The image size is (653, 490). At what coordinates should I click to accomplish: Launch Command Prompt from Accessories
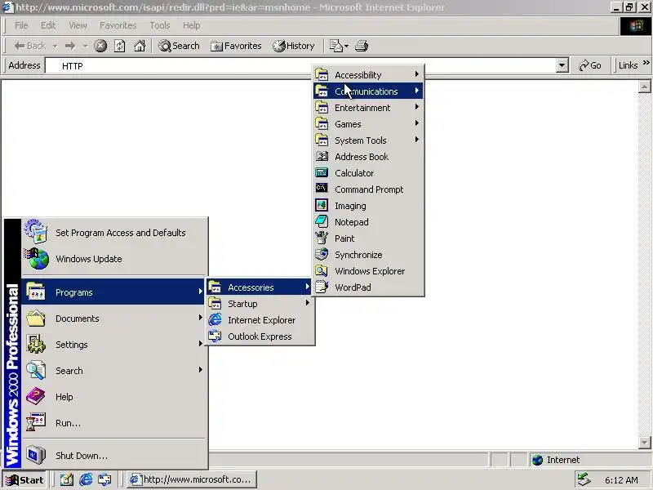pos(369,189)
